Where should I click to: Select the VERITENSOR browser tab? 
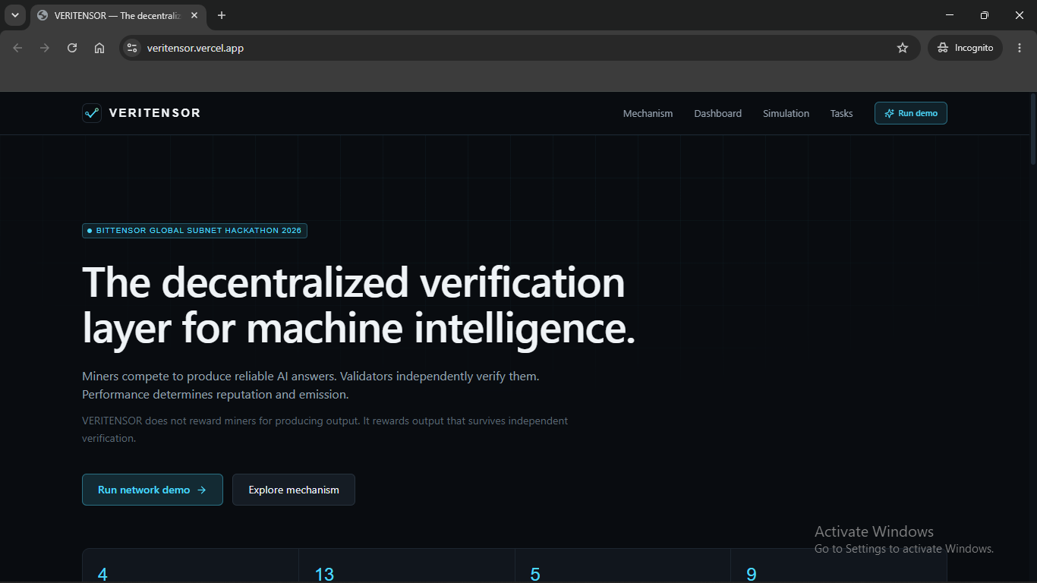119,16
